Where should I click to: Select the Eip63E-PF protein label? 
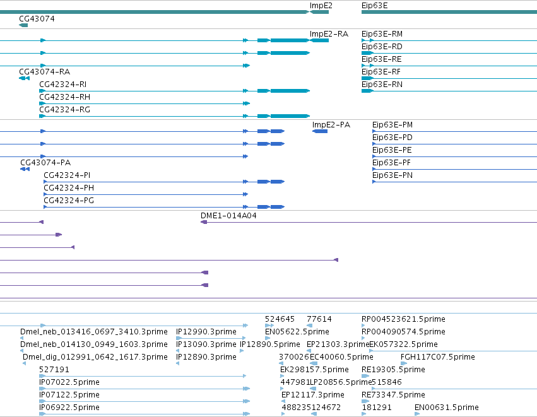point(391,163)
